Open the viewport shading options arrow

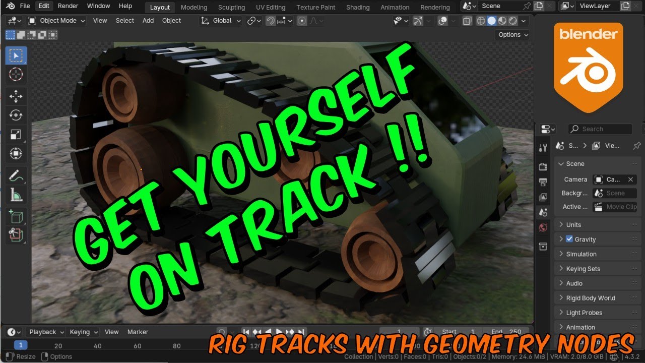(x=524, y=21)
